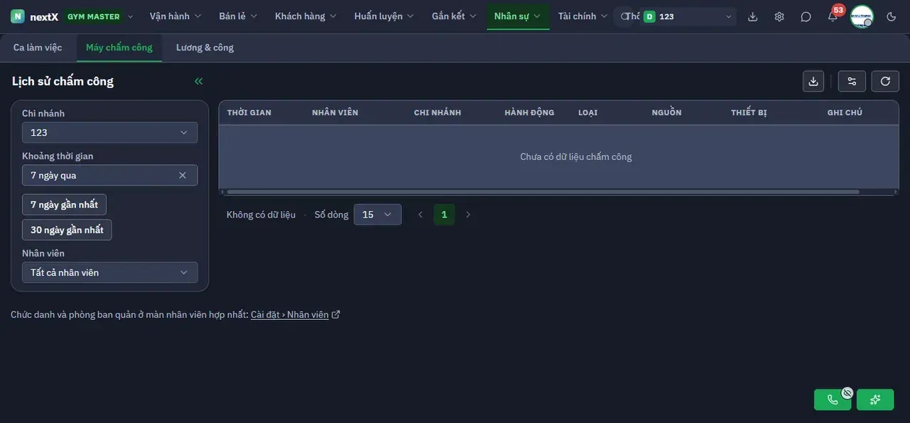910x423 pixels.
Task: Click the nextX logo icon
Action: (x=18, y=16)
